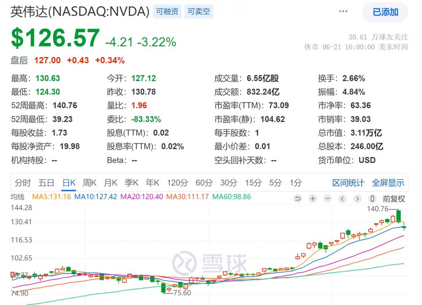Toggle the 可卖空 tag
The height and width of the screenshot is (305, 422).
click(198, 12)
